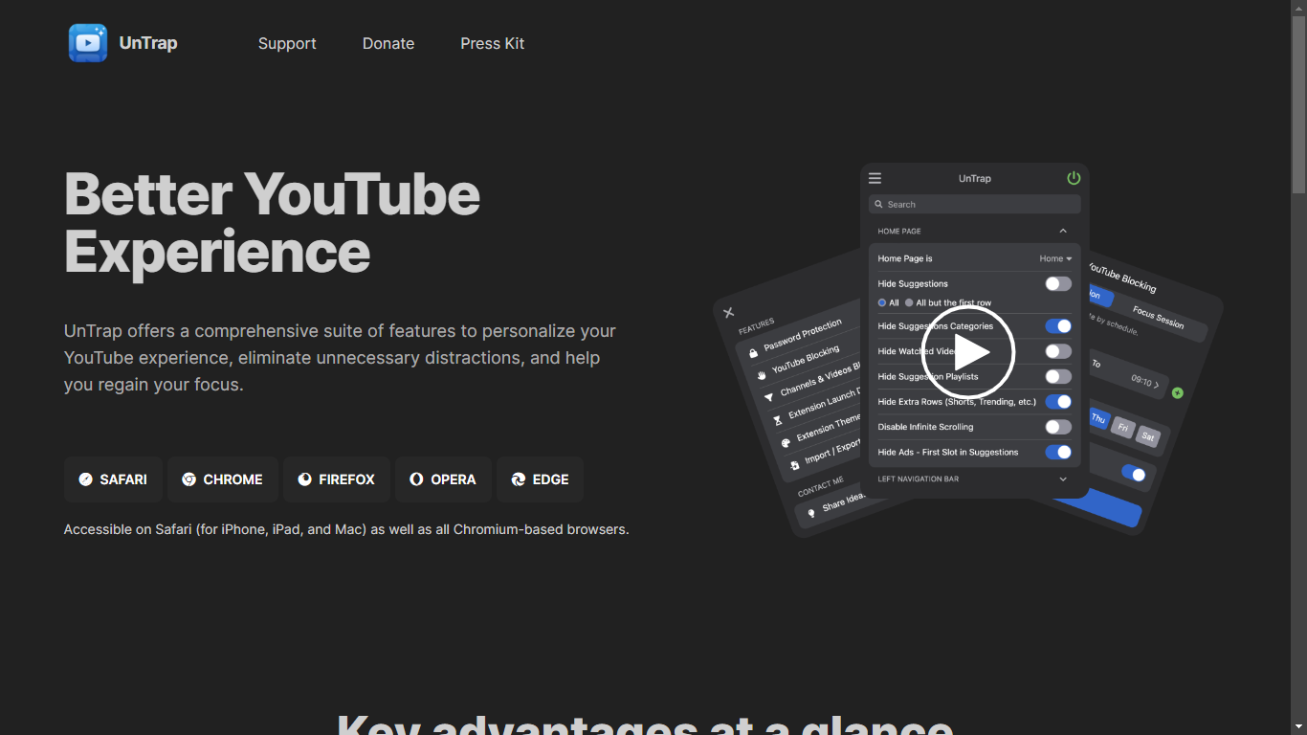This screenshot has width=1307, height=735.
Task: Collapse the HOME PAGE section chevron
Action: click(1063, 231)
